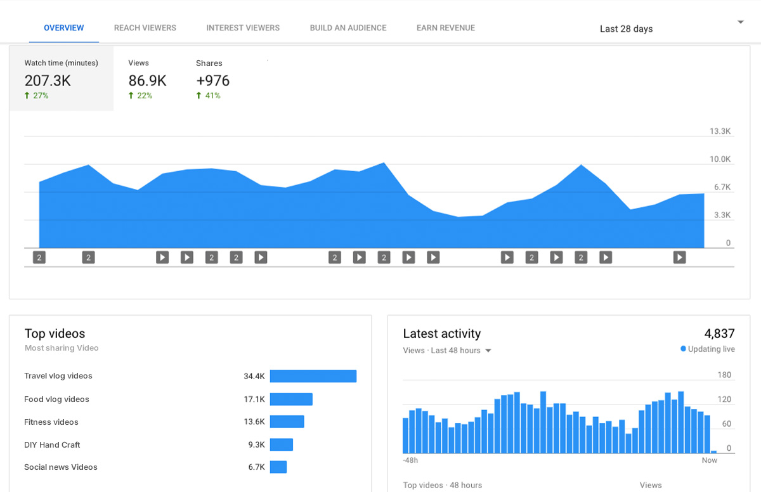
Task: Click the blue Updating live dot
Action: point(683,349)
